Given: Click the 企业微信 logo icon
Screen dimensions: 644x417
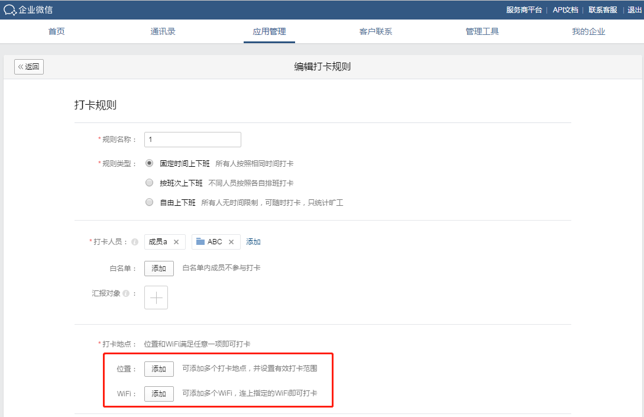Looking at the screenshot, I should pyautogui.click(x=9, y=9).
